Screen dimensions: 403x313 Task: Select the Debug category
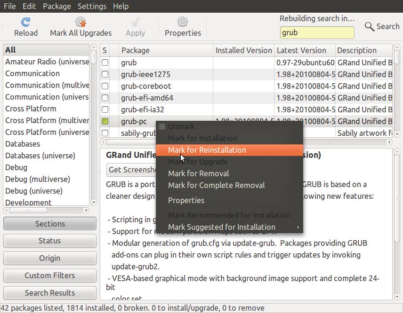[46, 167]
